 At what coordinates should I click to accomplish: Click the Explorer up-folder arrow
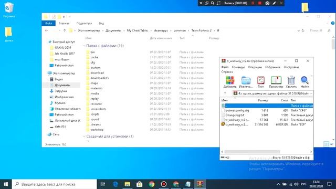[x=65, y=30]
